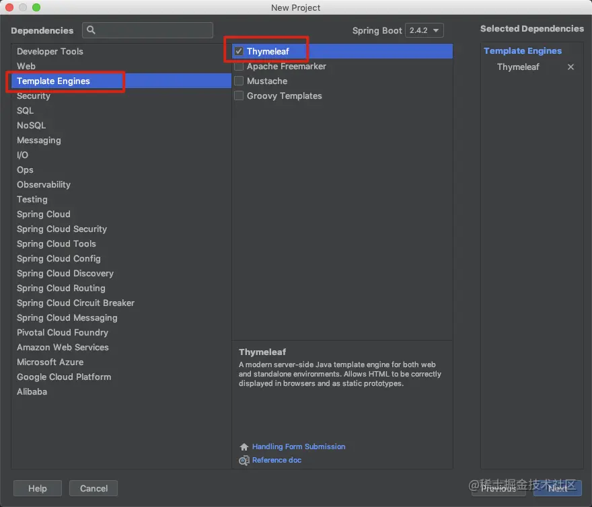Select the Observability category
Viewport: 592px width, 507px height.
pyautogui.click(x=121, y=185)
